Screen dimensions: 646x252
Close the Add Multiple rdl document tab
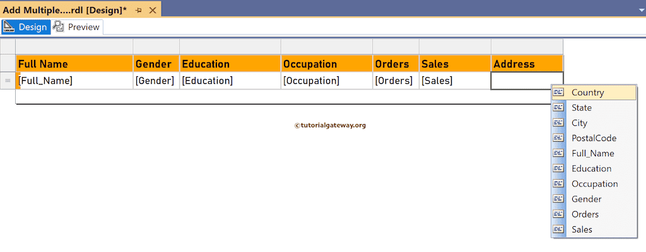(x=153, y=10)
